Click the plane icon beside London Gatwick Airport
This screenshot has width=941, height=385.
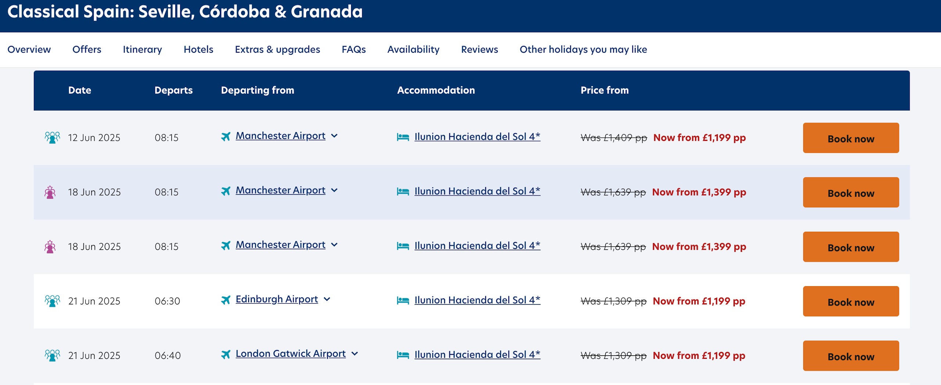click(226, 354)
